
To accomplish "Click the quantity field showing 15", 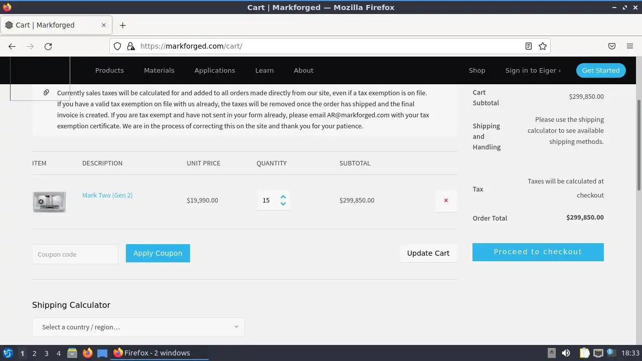I will 268,200.
